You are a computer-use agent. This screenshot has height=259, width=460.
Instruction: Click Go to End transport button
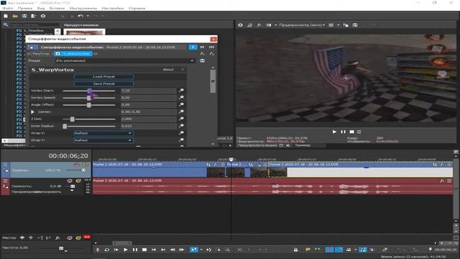[163, 250]
